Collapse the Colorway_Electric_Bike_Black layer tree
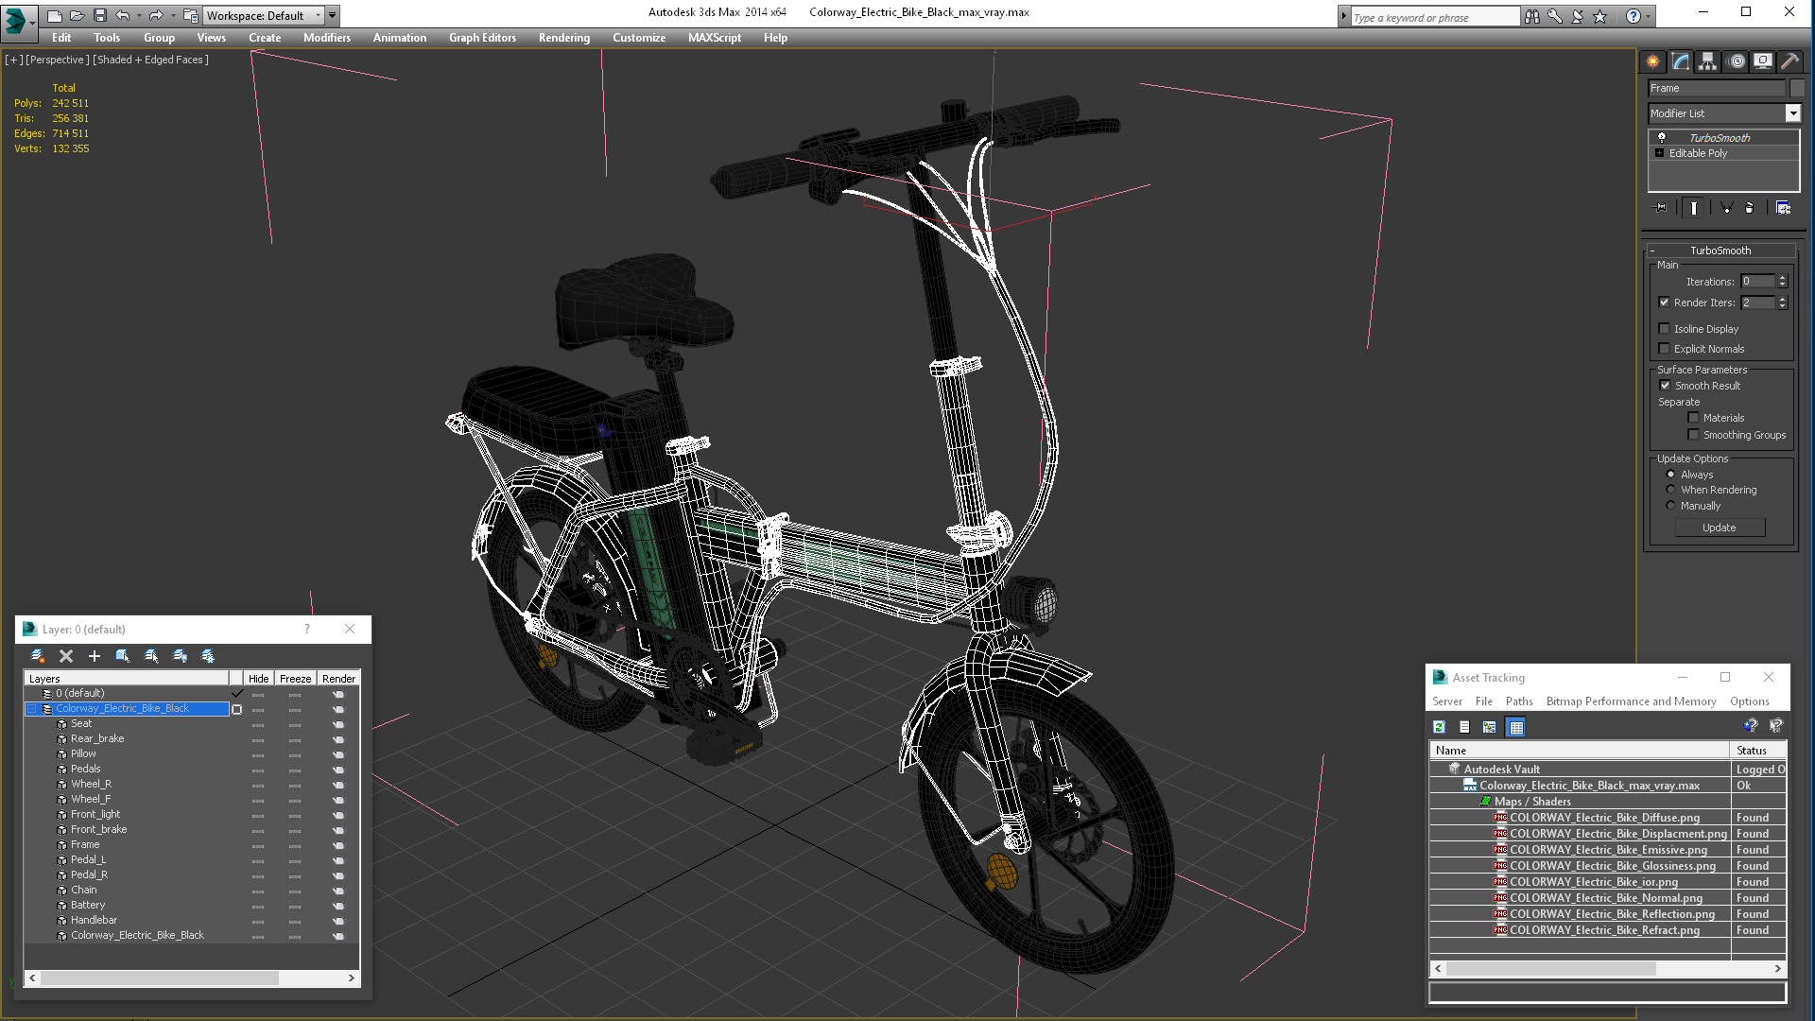 point(31,709)
